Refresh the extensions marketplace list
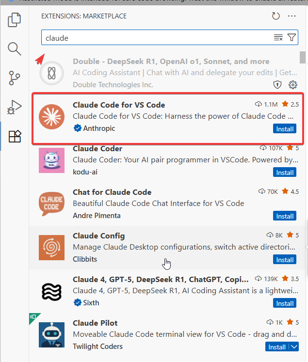The image size is (308, 362). (x=276, y=16)
